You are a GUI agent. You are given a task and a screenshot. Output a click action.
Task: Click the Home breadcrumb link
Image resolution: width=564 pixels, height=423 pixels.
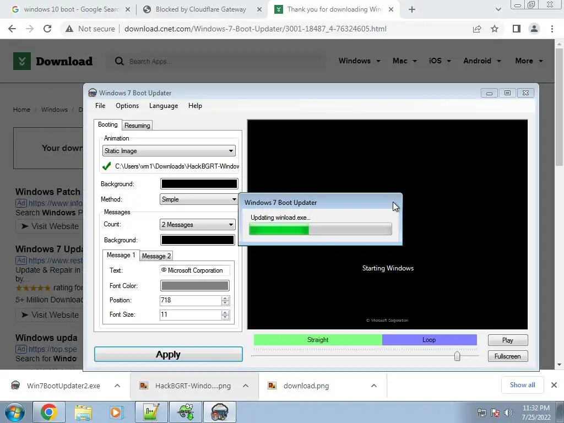[x=21, y=110]
